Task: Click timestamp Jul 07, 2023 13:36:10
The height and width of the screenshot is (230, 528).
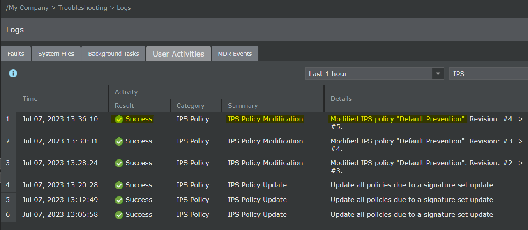Action: (60, 119)
